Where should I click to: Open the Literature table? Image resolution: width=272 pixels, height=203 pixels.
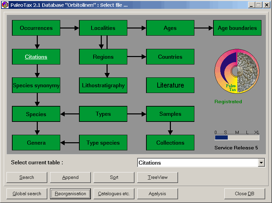tap(170, 86)
